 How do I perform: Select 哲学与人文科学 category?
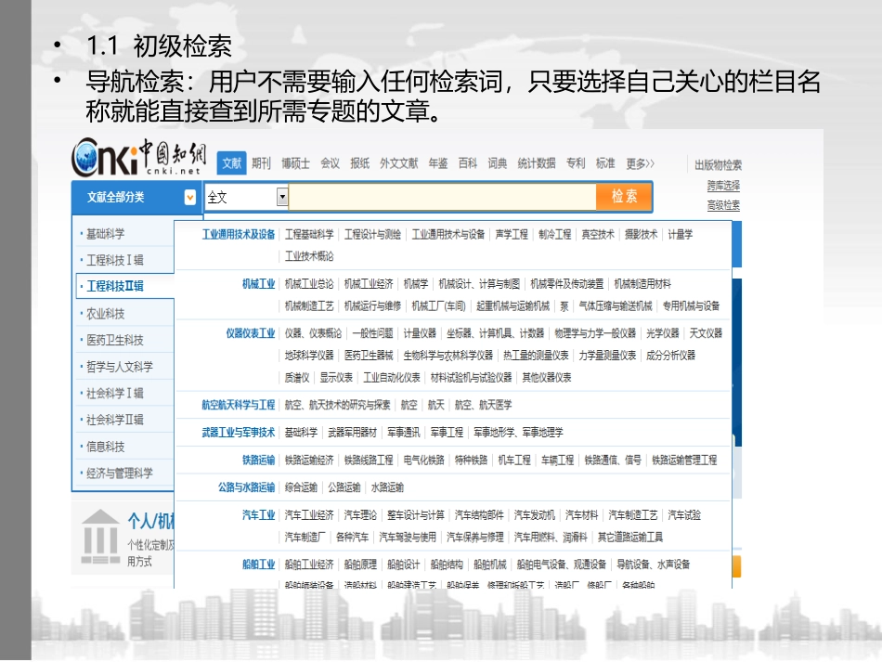[x=120, y=367]
